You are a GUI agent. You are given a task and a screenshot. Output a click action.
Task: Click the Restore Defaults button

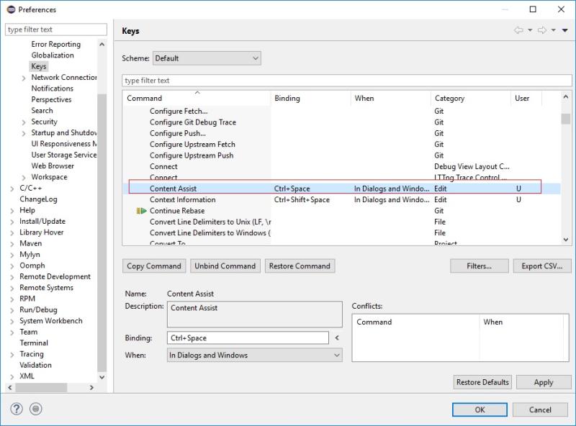click(x=482, y=382)
